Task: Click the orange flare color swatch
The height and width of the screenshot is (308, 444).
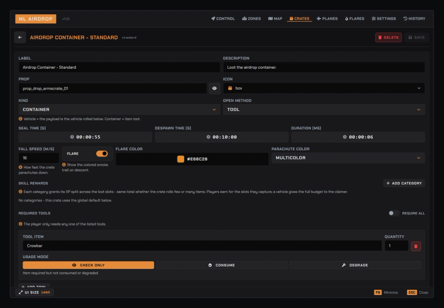Action: point(181,159)
